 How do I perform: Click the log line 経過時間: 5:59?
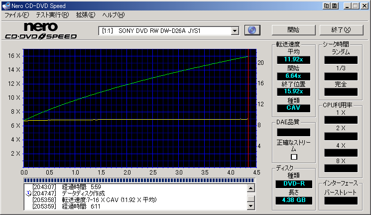[x=81, y=187]
